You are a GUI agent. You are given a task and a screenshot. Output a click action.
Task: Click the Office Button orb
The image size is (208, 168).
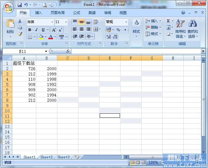(8, 8)
